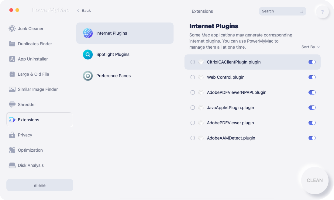The width and height of the screenshot is (334, 200).
Task: Click the CLEAN button
Action: click(x=315, y=181)
